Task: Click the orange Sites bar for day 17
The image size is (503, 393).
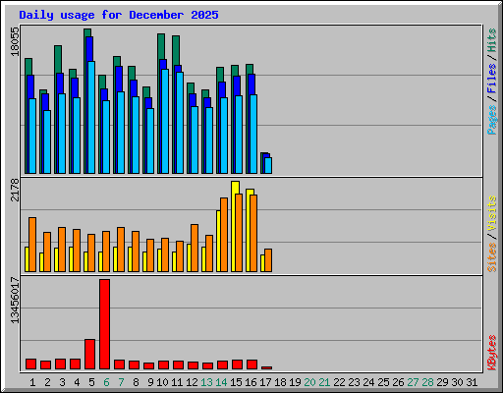Action: pos(268,260)
